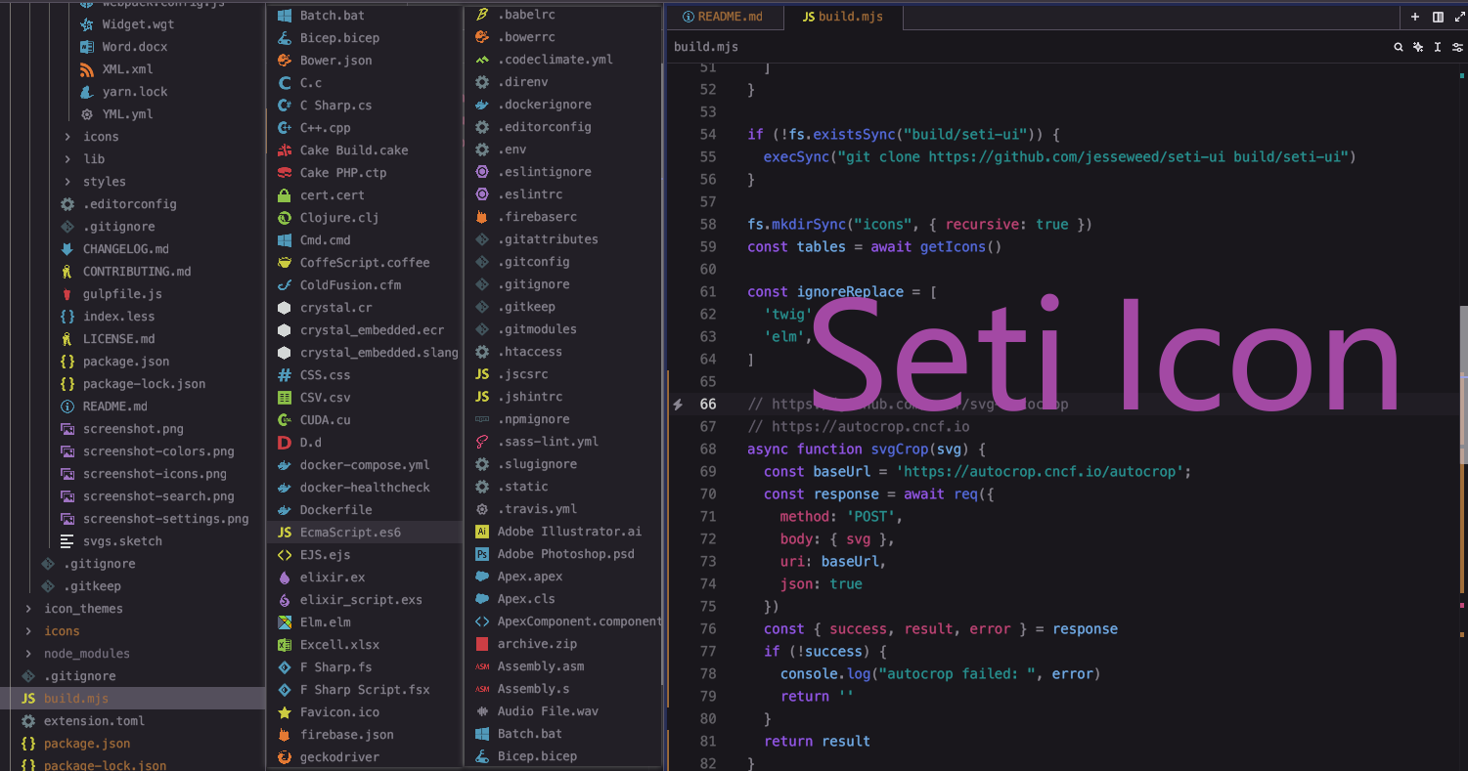1468x771 pixels.
Task: Click the star icon beside Favicon.ico
Action: (x=285, y=712)
